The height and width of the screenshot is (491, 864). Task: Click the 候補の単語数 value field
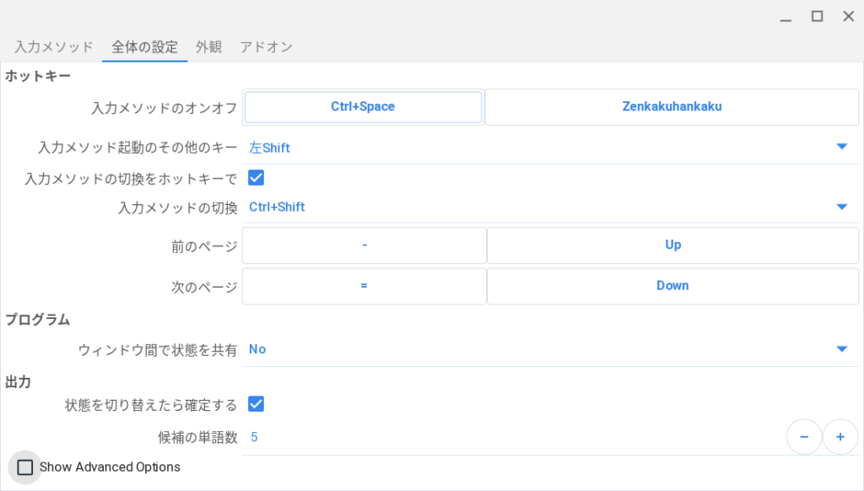pos(514,438)
